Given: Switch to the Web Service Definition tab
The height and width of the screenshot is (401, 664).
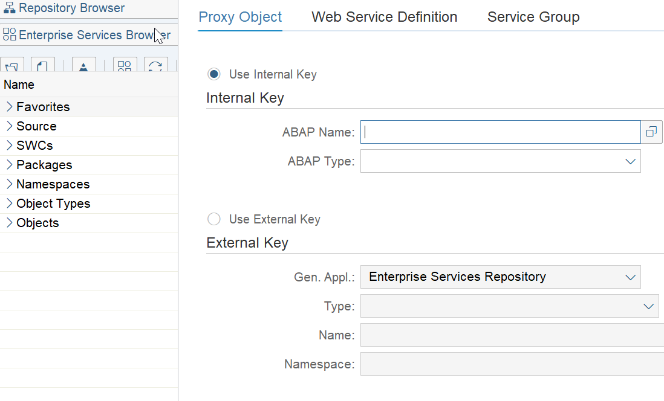Looking at the screenshot, I should 384,17.
